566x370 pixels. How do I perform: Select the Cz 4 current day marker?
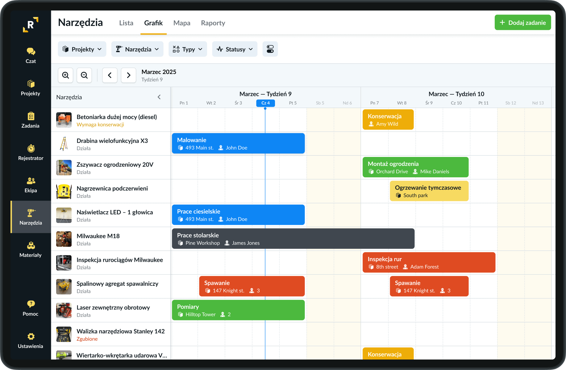(x=266, y=103)
